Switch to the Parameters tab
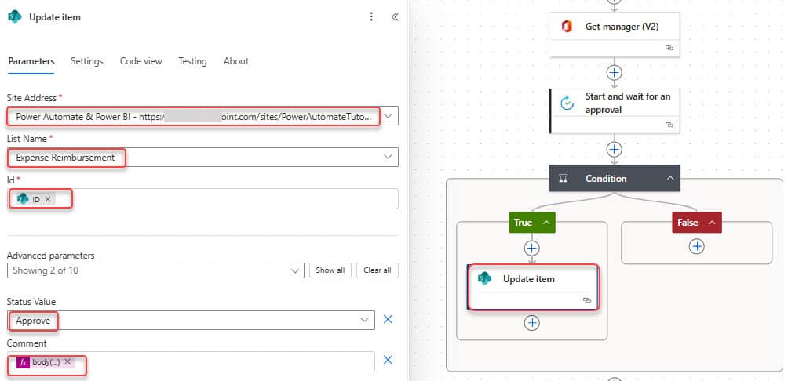This screenshot has width=788, height=381. (x=31, y=61)
